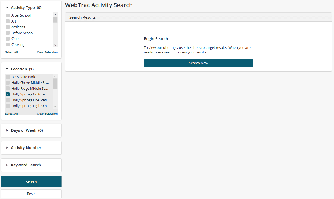The width and height of the screenshot is (334, 199).
Task: Click the Location list scrollbar down arrow
Action: 55,106
